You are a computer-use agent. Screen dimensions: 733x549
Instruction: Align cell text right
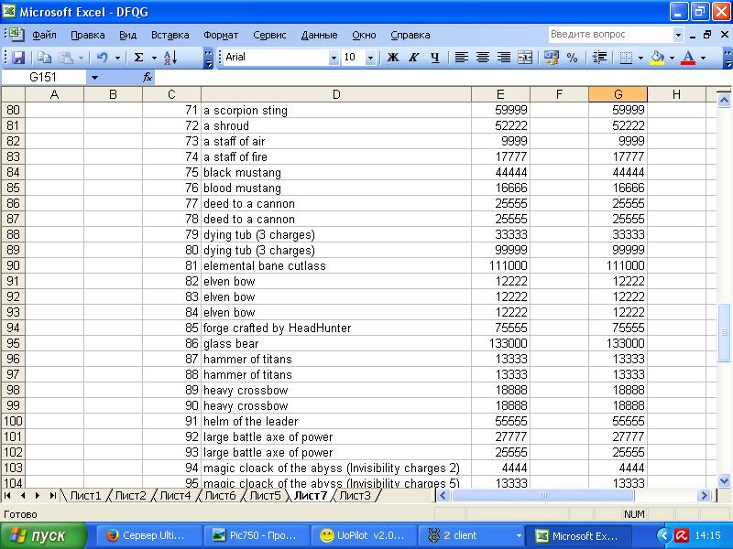click(503, 58)
